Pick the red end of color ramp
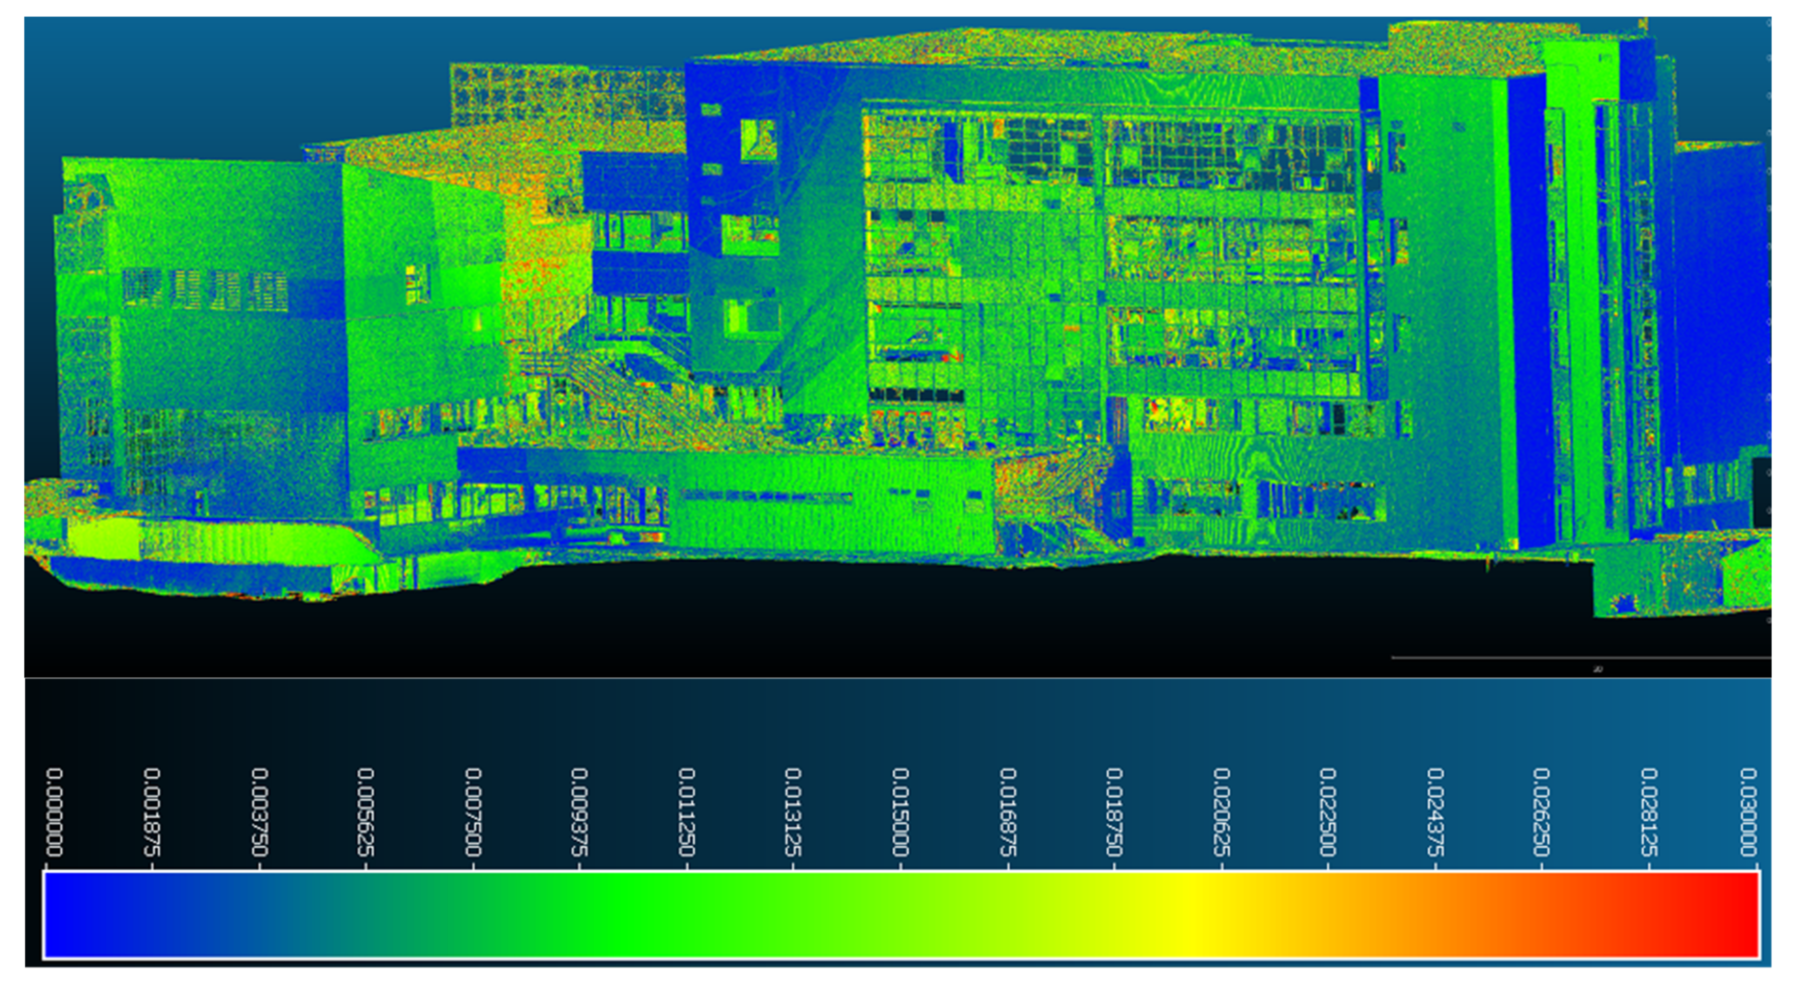 1745,915
